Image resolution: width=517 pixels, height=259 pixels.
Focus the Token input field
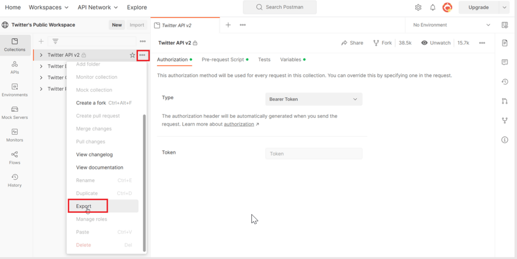click(314, 154)
